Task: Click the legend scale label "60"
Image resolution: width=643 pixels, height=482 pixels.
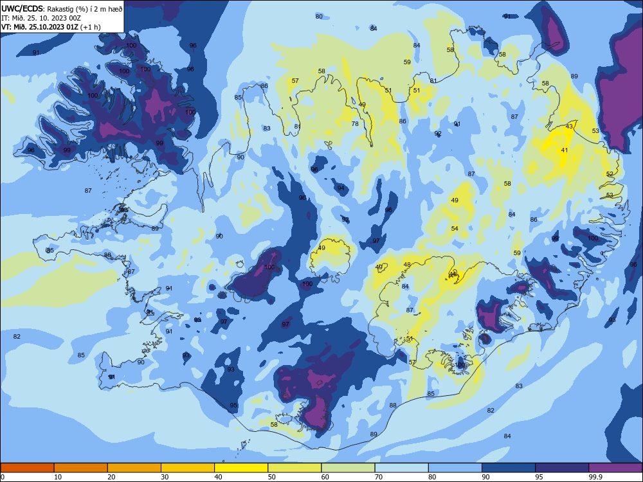Action: [x=325, y=477]
